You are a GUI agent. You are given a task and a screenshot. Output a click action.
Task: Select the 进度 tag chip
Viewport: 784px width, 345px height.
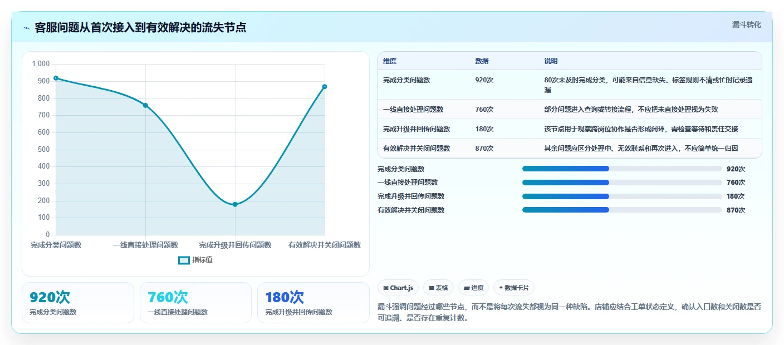click(x=474, y=288)
